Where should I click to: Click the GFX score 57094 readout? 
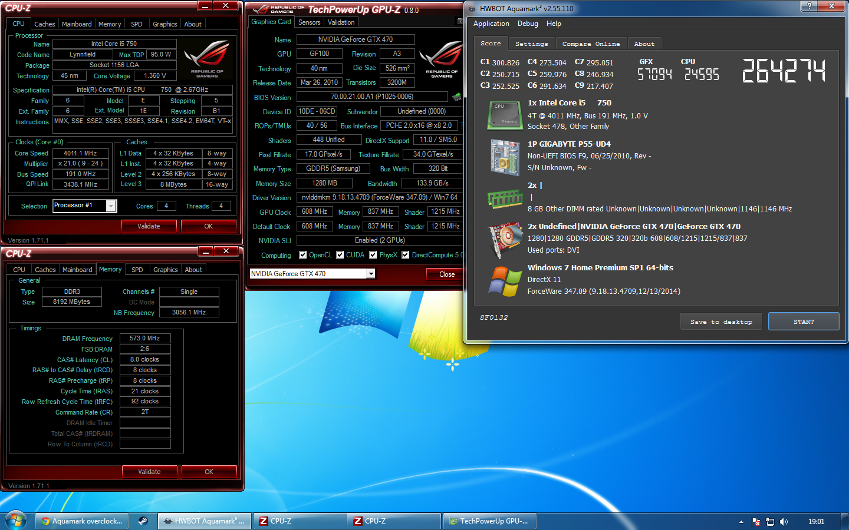click(x=654, y=74)
